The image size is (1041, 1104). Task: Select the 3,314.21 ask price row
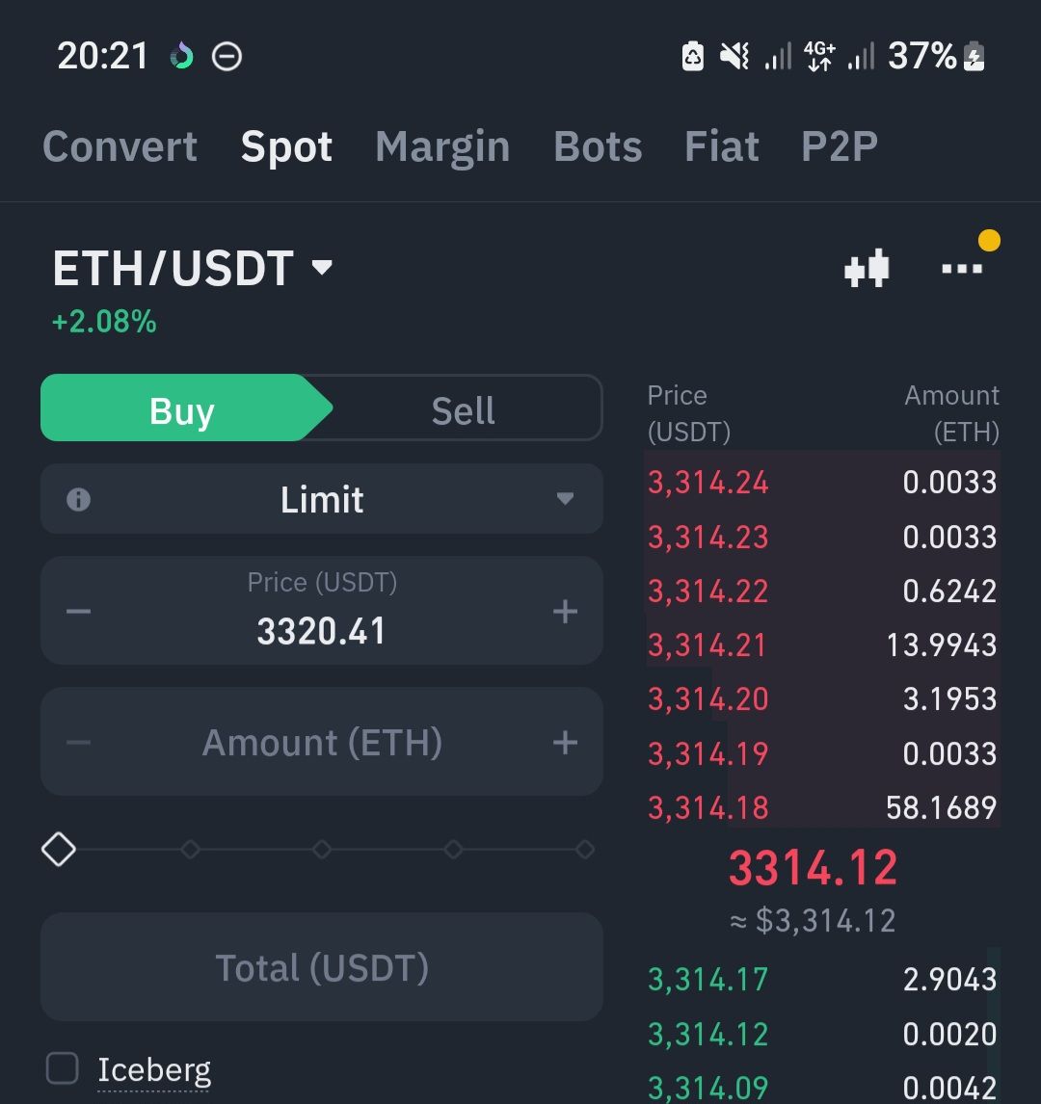click(822, 644)
